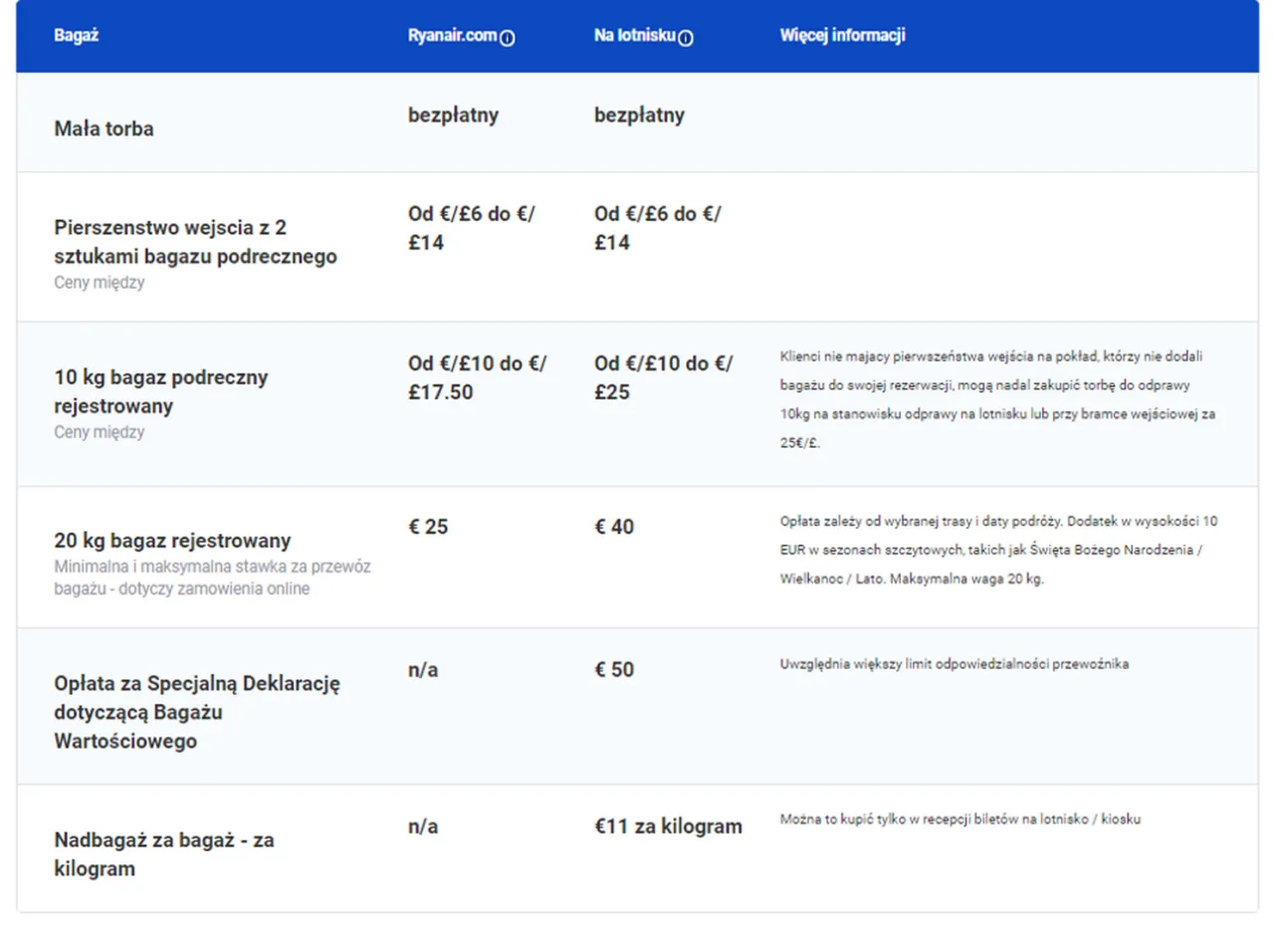Click the n/a cell in Ryanair.com column
1274x925 pixels.
click(420, 670)
